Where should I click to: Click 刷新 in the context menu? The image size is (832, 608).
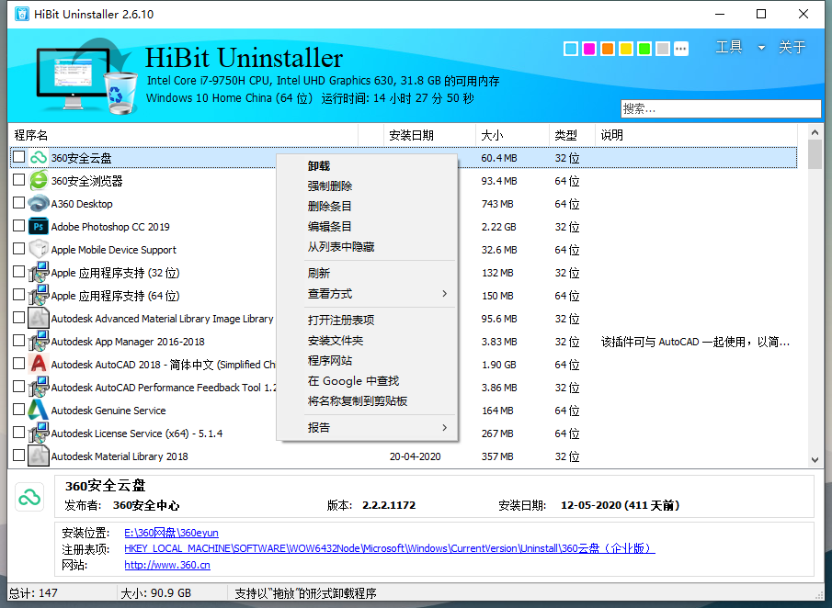(x=367, y=273)
